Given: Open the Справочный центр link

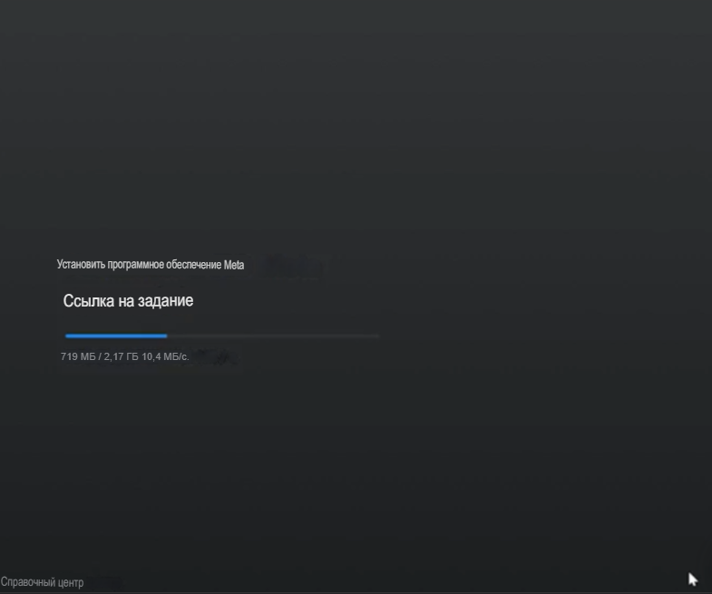Looking at the screenshot, I should (43, 582).
